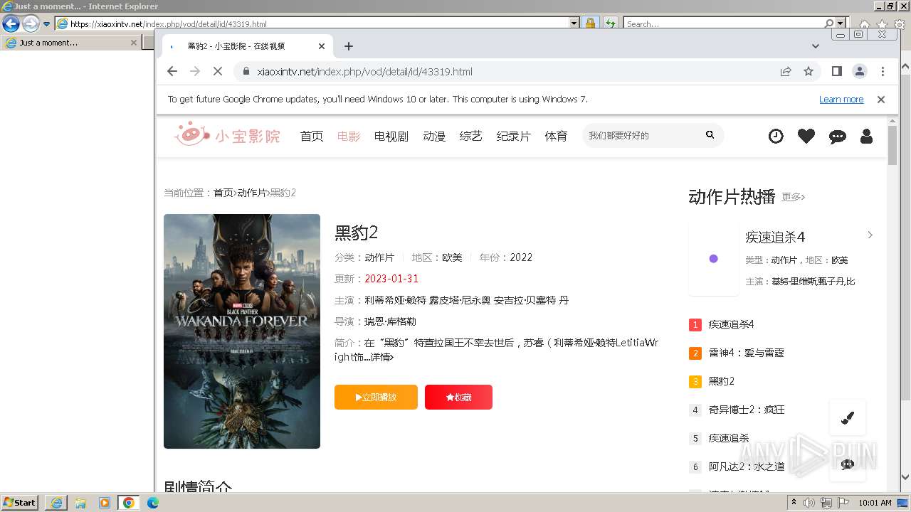Viewport: 911px width, 512px height.
Task: Open 更多 in the 动作片热播 header
Action: 794,197
